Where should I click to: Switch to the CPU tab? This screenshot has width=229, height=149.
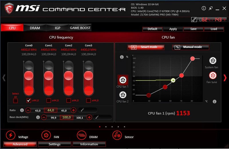[x=12, y=28]
